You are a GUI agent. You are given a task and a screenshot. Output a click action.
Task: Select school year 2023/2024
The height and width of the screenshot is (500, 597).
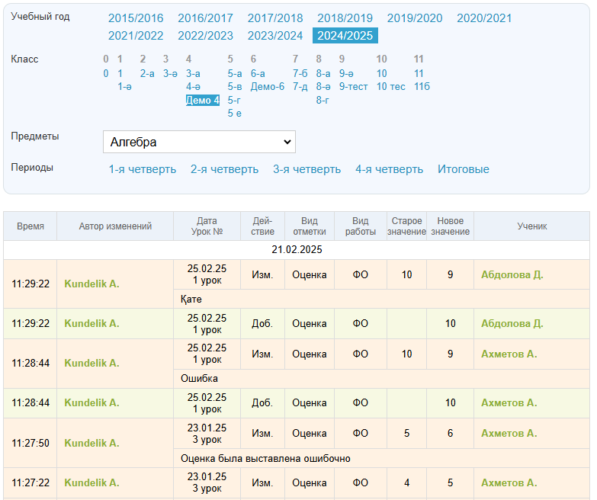(275, 36)
